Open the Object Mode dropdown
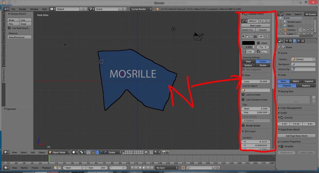Screen dimensions: 319x173 (59, 152)
